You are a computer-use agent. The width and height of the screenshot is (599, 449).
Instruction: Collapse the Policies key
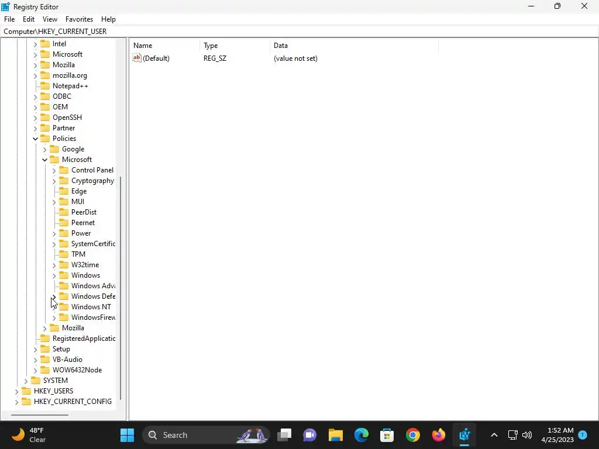coord(35,139)
